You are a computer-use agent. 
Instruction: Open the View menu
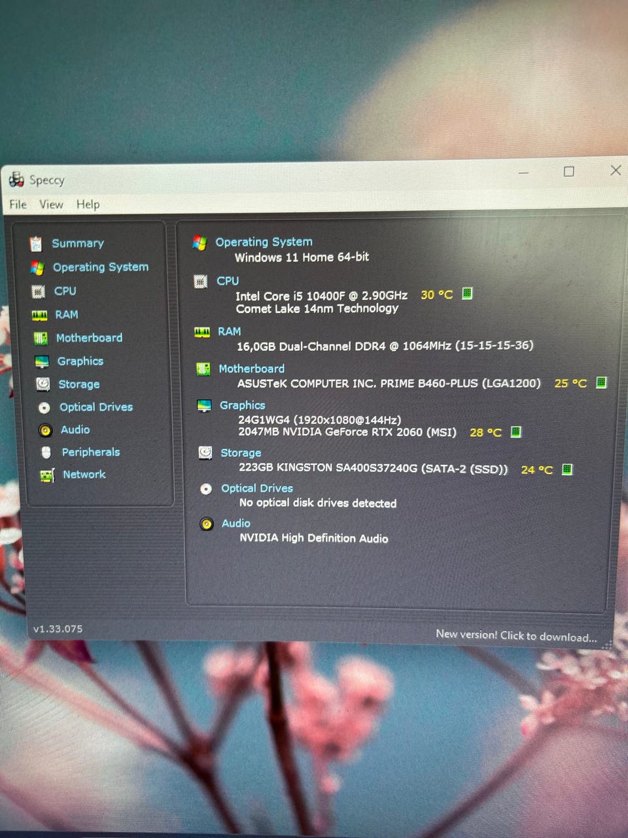[x=51, y=204]
